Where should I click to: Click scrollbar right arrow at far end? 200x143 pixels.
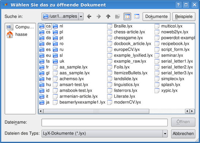pos(192,111)
